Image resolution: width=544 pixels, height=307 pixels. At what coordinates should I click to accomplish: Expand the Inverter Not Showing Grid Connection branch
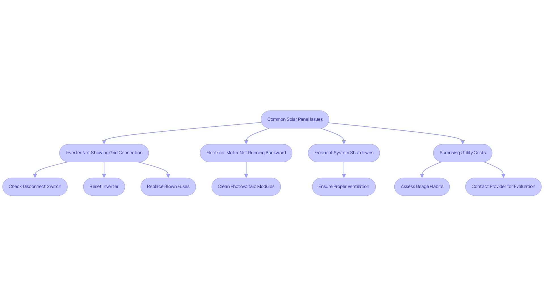104,153
